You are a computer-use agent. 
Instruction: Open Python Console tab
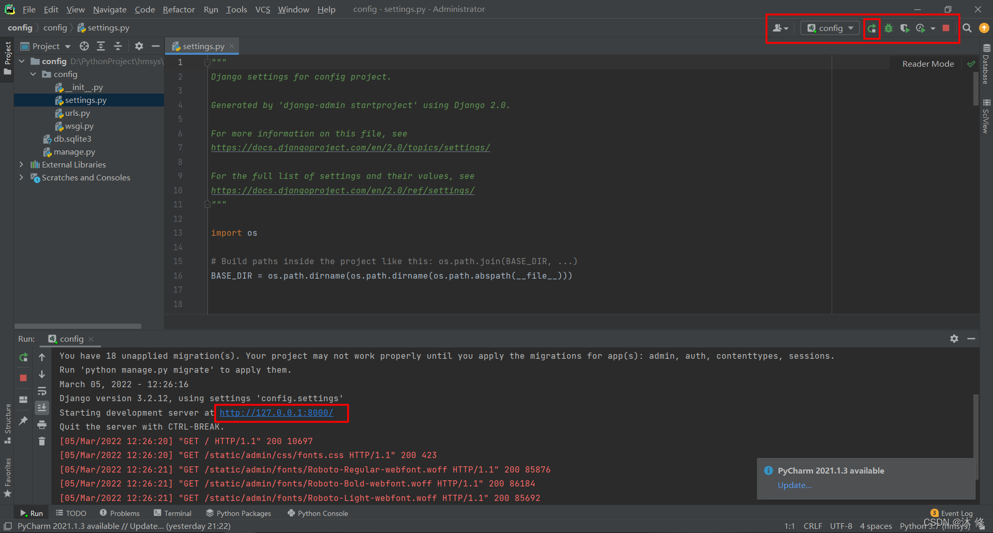[318, 513]
